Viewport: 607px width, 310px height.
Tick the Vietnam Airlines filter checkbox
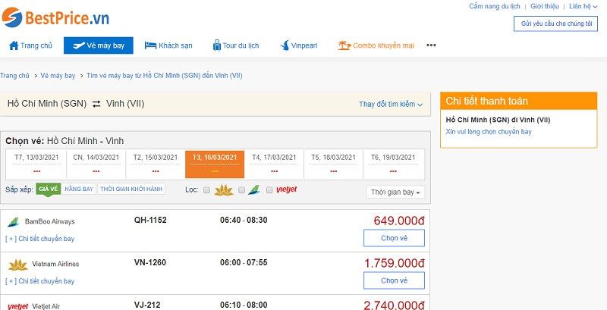[x=206, y=189]
